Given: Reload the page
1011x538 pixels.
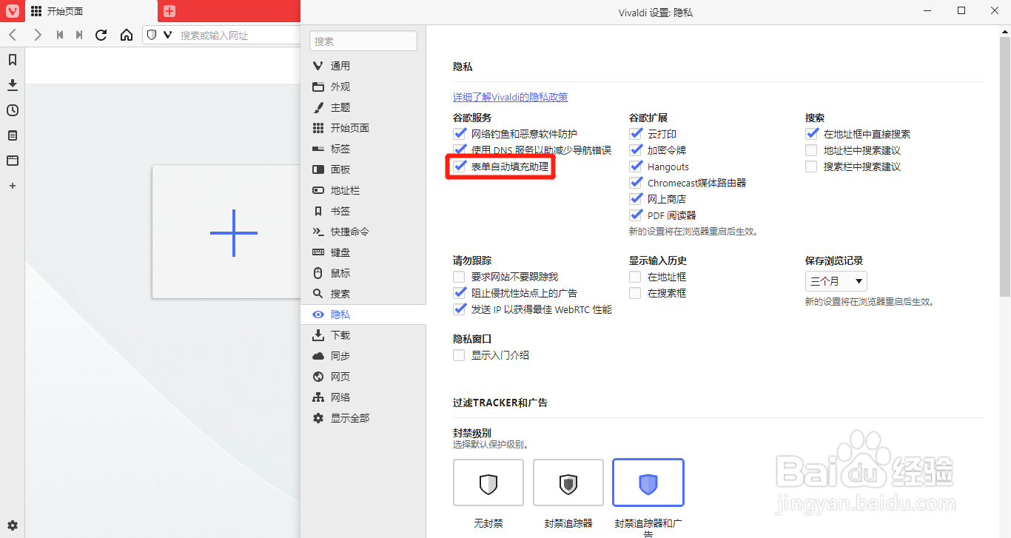Looking at the screenshot, I should tap(101, 35).
